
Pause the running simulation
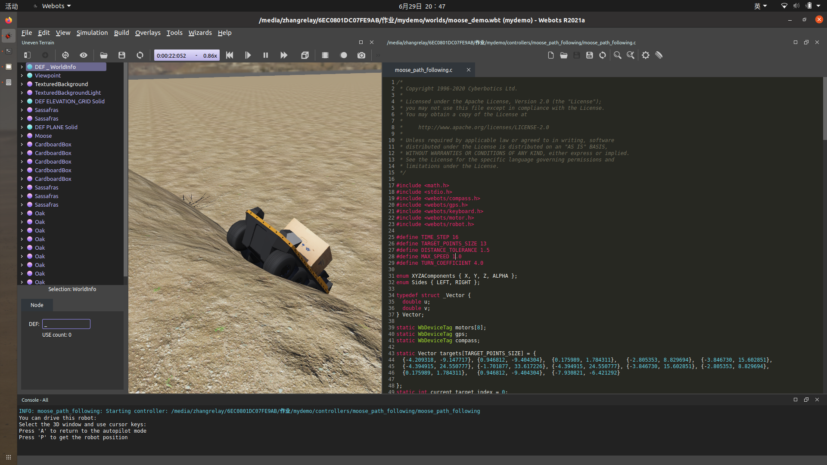click(x=265, y=55)
